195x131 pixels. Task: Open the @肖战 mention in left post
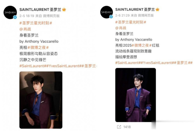[25, 29]
